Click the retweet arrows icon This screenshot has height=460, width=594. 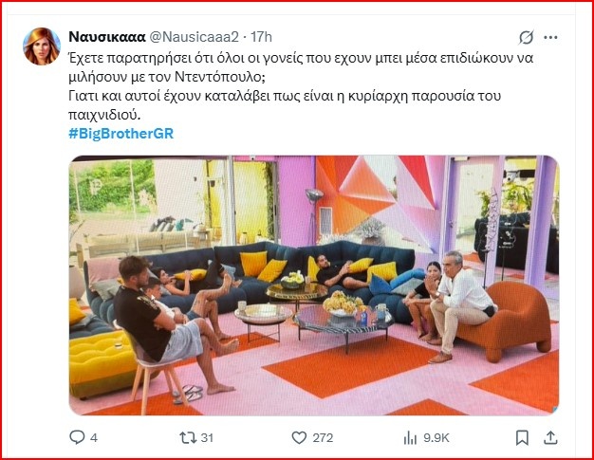tap(188, 437)
